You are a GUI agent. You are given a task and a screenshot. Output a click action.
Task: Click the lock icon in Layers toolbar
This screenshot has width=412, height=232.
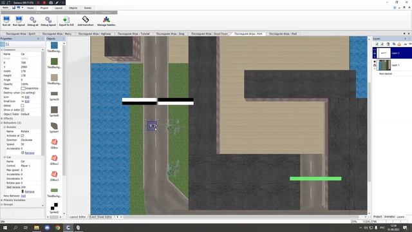click(399, 44)
